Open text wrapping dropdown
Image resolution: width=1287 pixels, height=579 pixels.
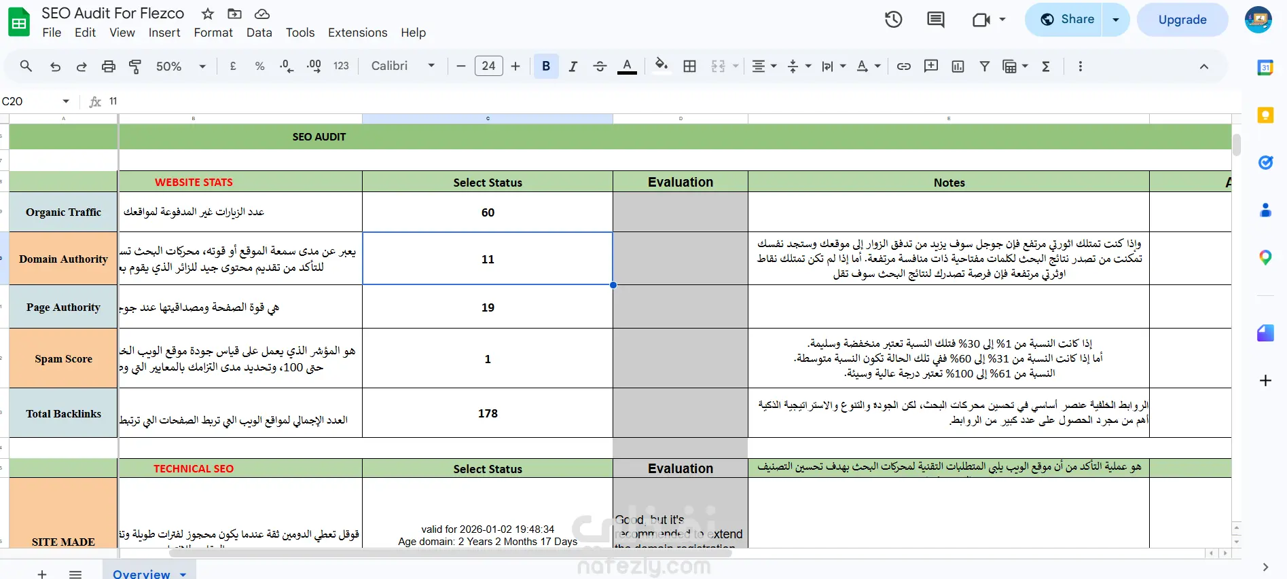(x=833, y=66)
